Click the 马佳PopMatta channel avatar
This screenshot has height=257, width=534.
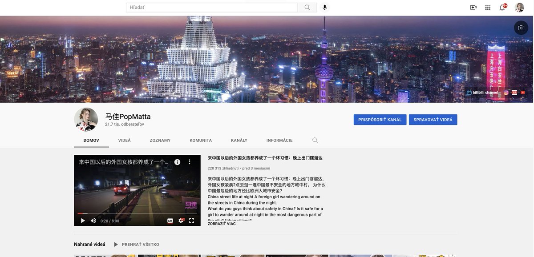click(86, 120)
